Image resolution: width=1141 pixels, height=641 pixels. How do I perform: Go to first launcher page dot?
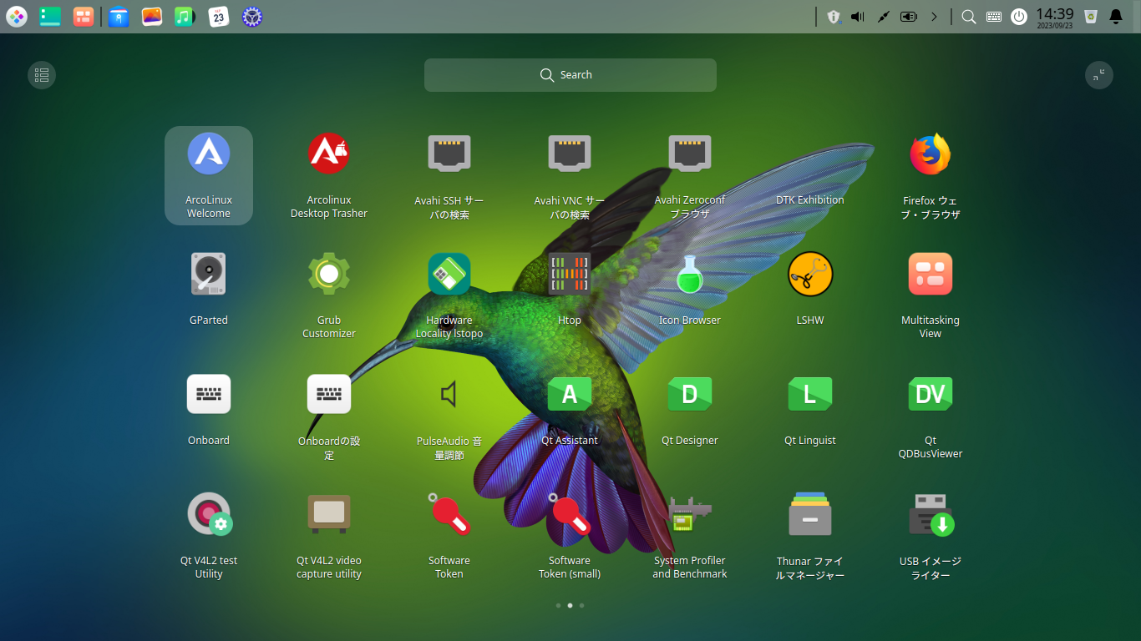(x=558, y=605)
